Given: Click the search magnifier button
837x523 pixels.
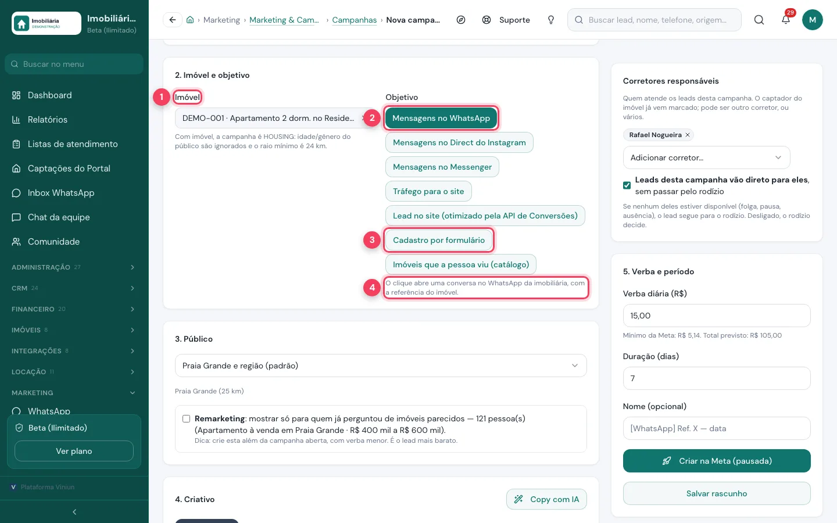Looking at the screenshot, I should tap(759, 20).
